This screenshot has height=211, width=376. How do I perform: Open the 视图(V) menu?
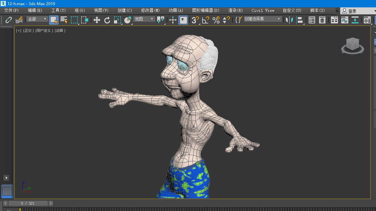(101, 11)
